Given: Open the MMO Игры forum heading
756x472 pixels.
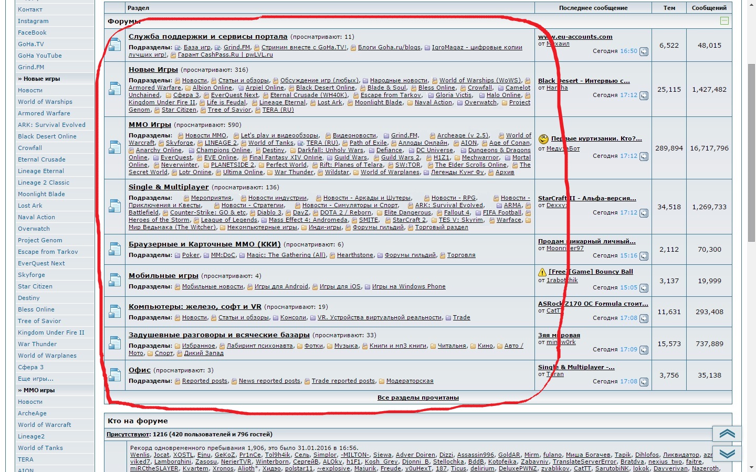Looking at the screenshot, I should point(150,125).
